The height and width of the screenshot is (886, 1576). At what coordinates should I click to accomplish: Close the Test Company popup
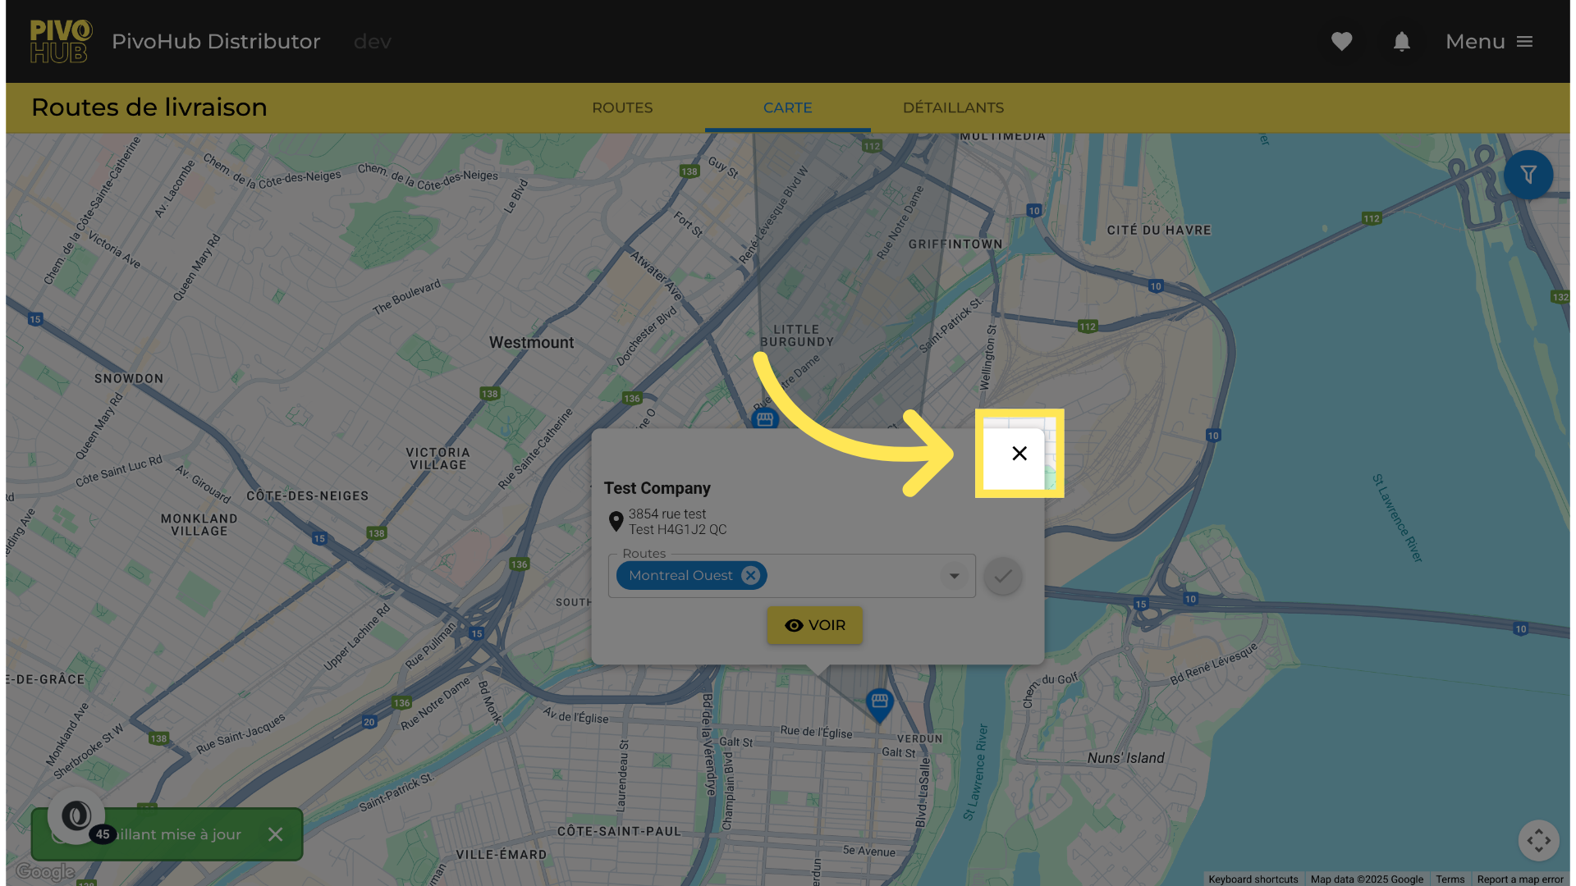click(x=1019, y=454)
